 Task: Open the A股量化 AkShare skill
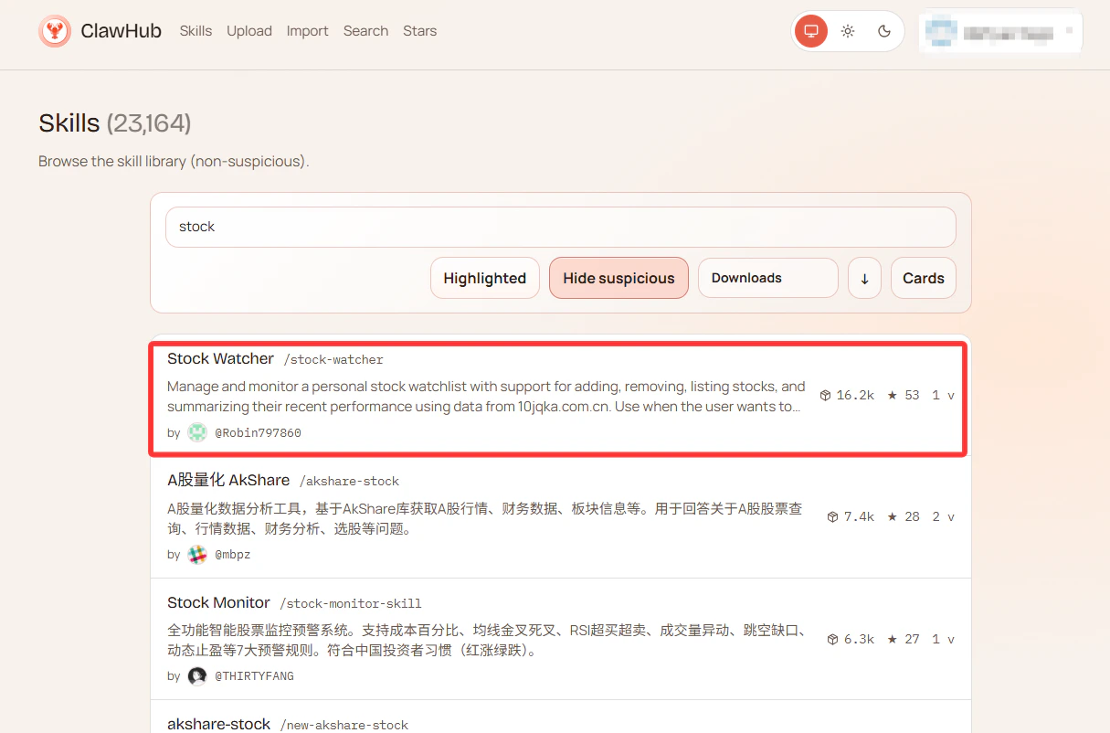point(228,480)
